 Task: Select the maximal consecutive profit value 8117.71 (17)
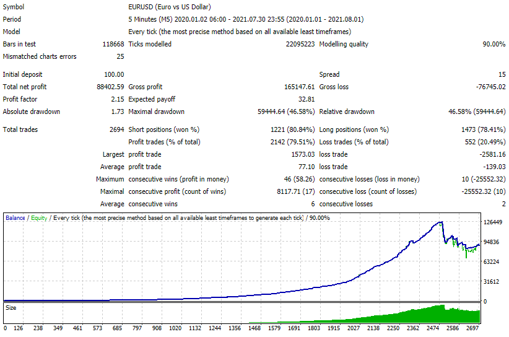[296, 191]
